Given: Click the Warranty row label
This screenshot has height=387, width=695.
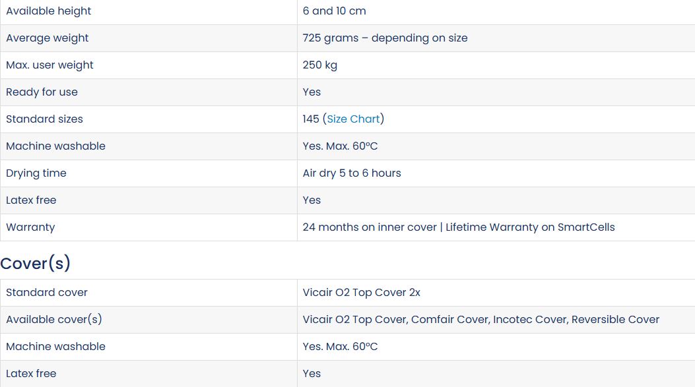Looking at the screenshot, I should point(30,227).
